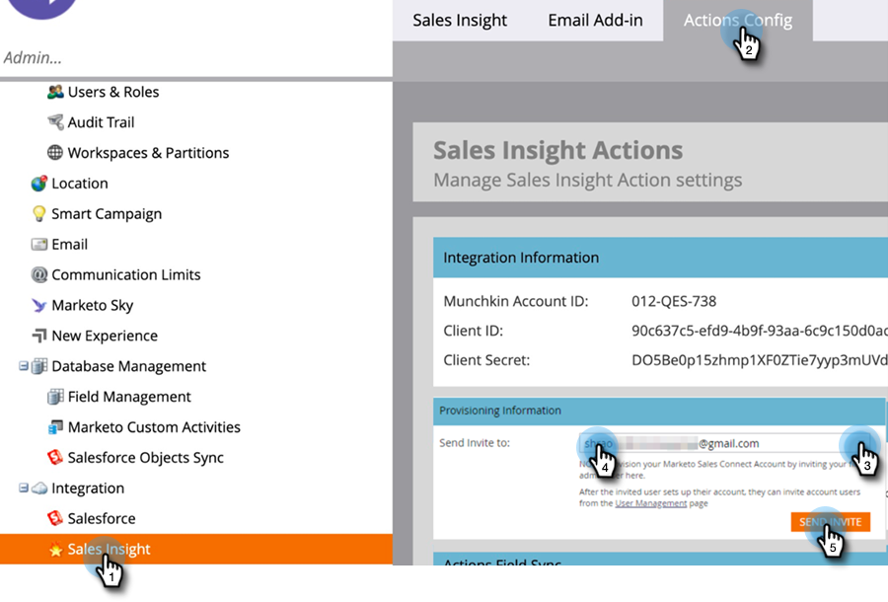Open Audit Trail in the tree
This screenshot has width=888, height=602.
click(x=101, y=122)
